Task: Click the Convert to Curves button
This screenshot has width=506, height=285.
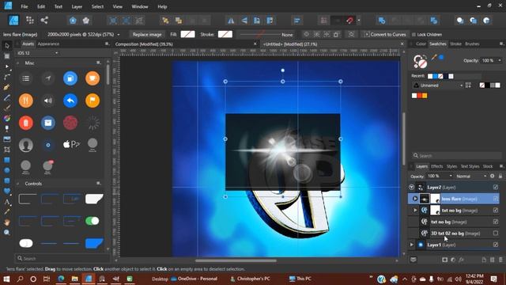Action: click(x=385, y=35)
